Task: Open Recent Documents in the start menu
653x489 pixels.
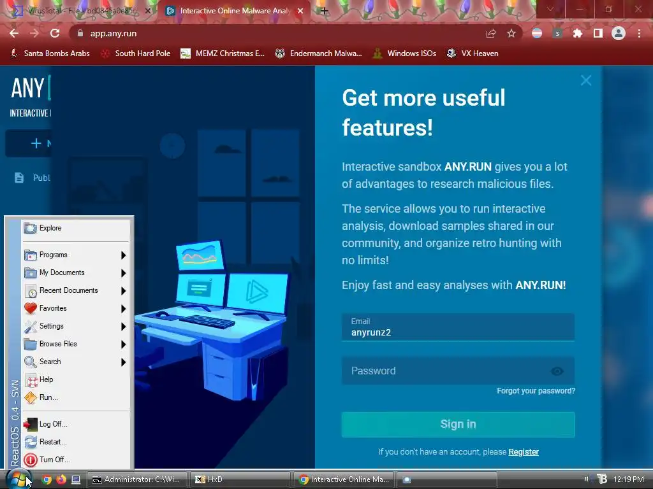Action: click(x=75, y=290)
